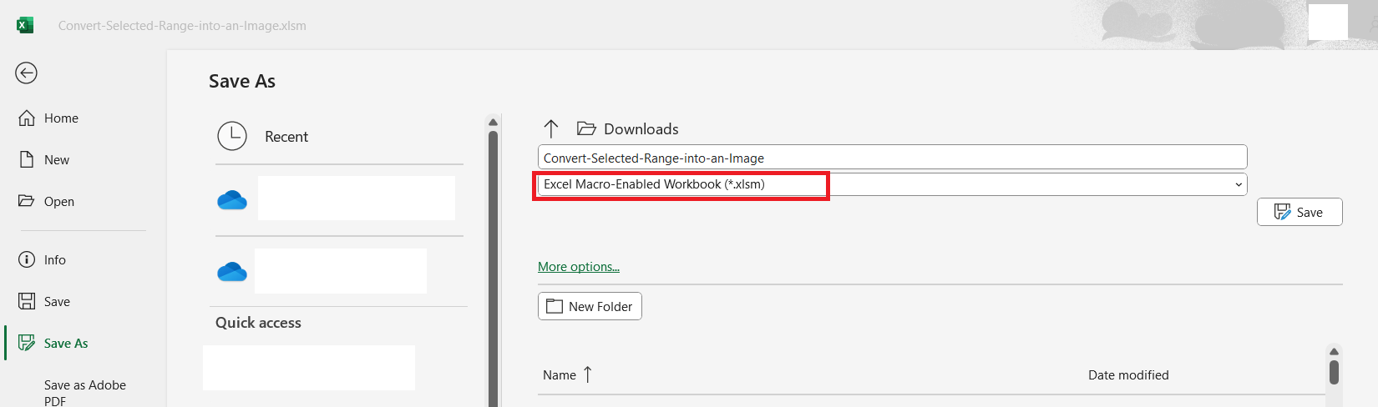The width and height of the screenshot is (1378, 407).
Task: Expand the file type dropdown arrow
Action: pos(1239,184)
